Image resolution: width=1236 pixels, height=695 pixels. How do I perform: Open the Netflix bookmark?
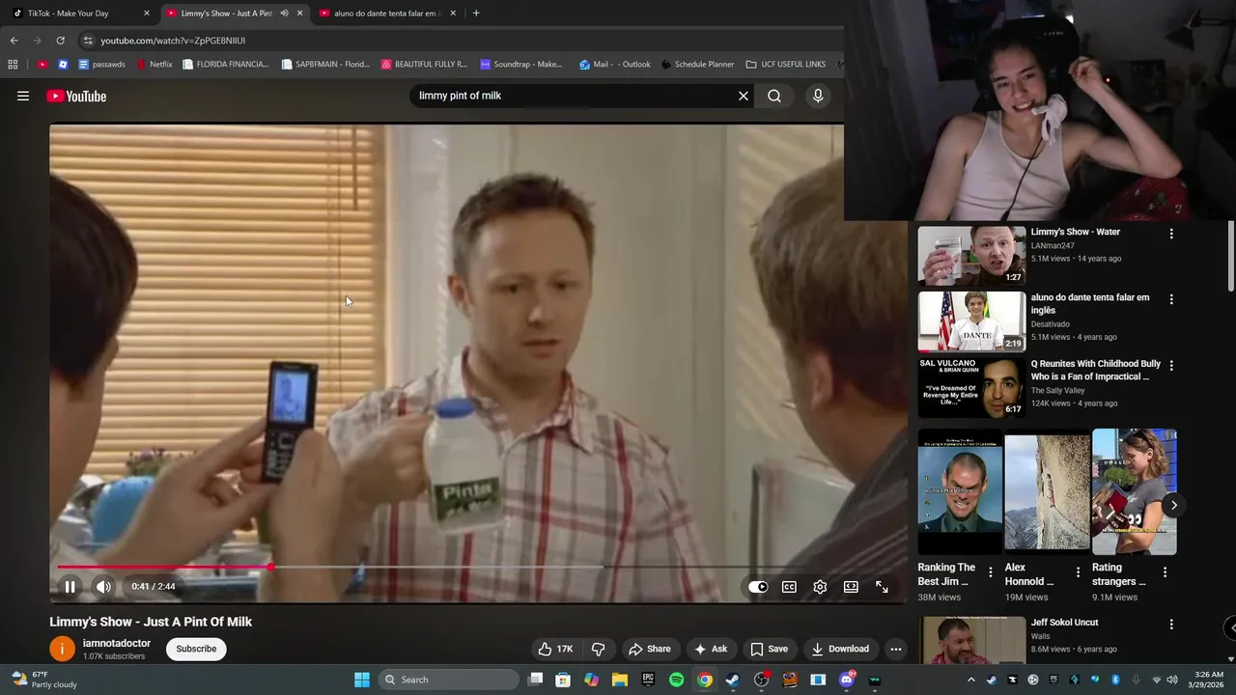pos(154,65)
